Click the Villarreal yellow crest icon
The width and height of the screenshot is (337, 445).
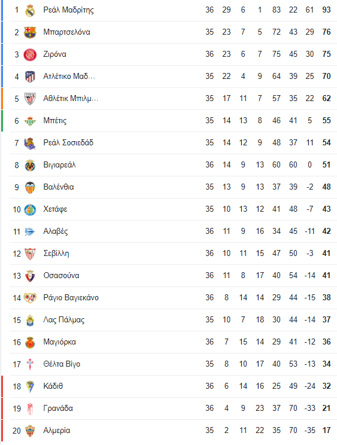pyautogui.click(x=30, y=165)
